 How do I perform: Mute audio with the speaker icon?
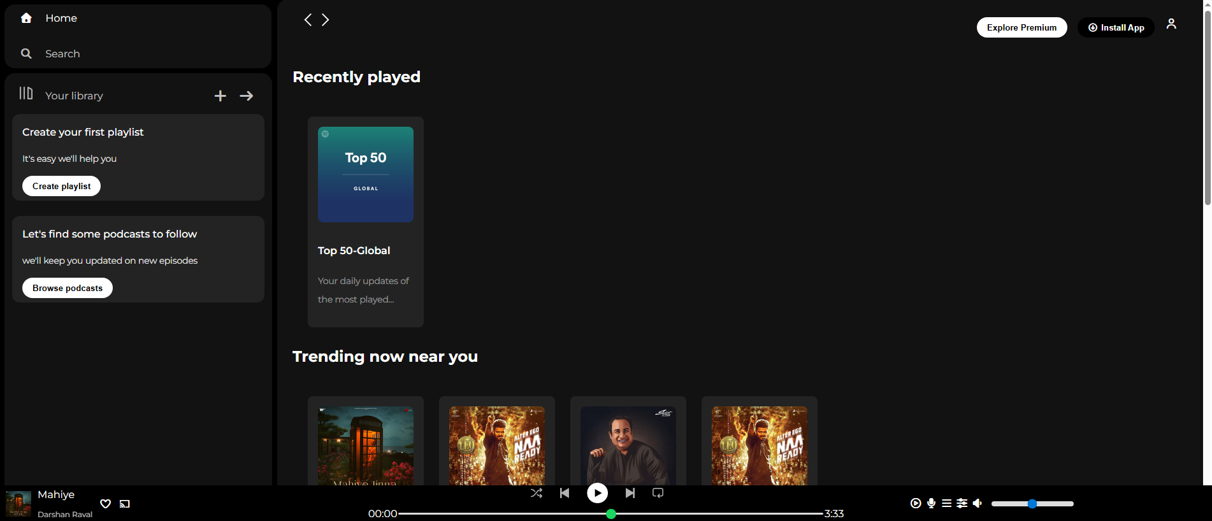(x=978, y=503)
